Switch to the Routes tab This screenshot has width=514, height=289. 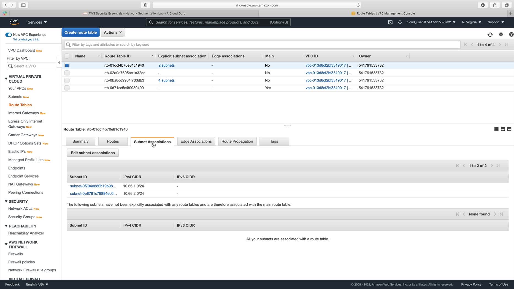[x=113, y=141]
